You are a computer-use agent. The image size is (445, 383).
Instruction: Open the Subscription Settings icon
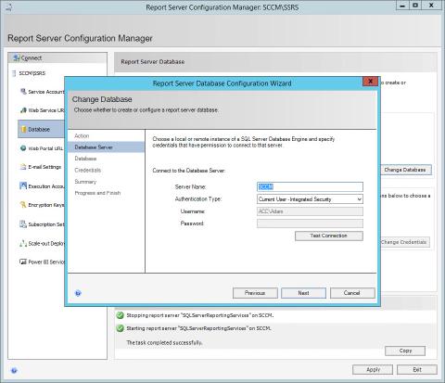pos(23,224)
